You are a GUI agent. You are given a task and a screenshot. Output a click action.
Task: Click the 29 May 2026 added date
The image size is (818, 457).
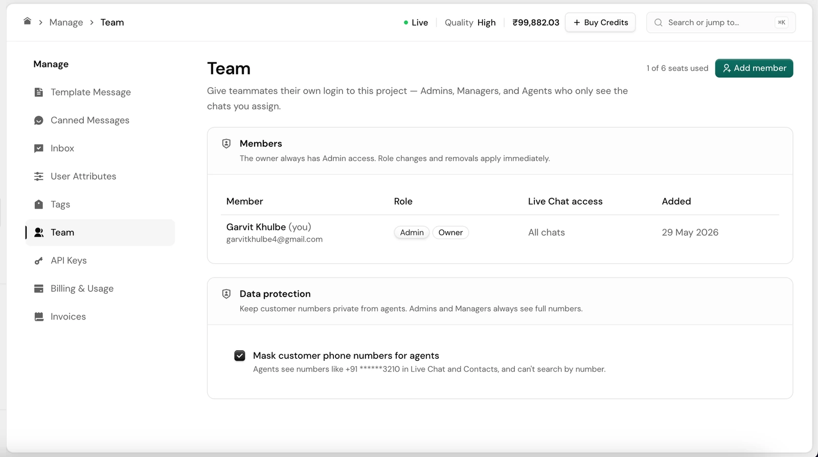pos(690,233)
